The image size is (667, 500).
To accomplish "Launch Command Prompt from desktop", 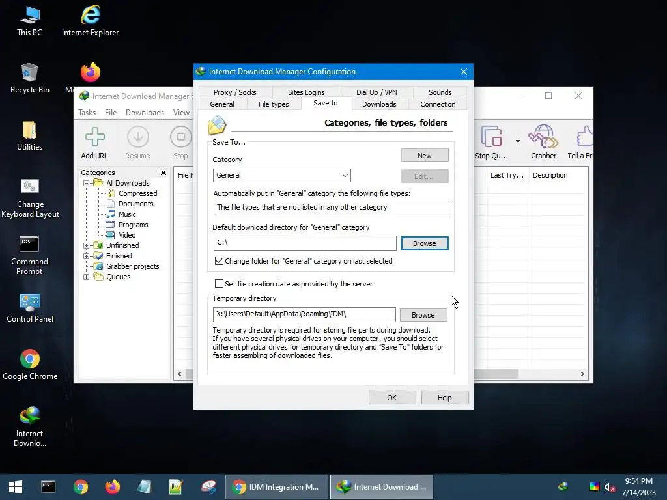I will point(29,255).
